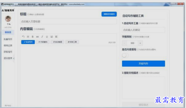Select 编辑器 in the sidebar
This screenshot has height=108, width=186.
click(x=8, y=32)
